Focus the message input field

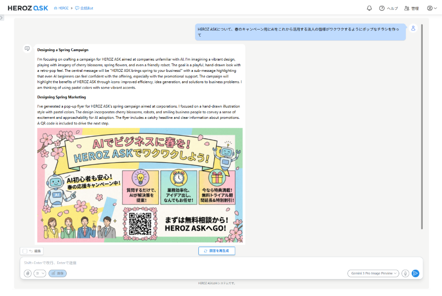click(221, 263)
